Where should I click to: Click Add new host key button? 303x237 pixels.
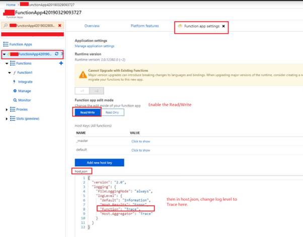tap(100, 163)
